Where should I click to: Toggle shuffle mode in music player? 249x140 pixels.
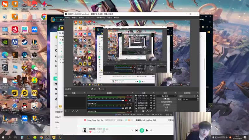pos(132,130)
